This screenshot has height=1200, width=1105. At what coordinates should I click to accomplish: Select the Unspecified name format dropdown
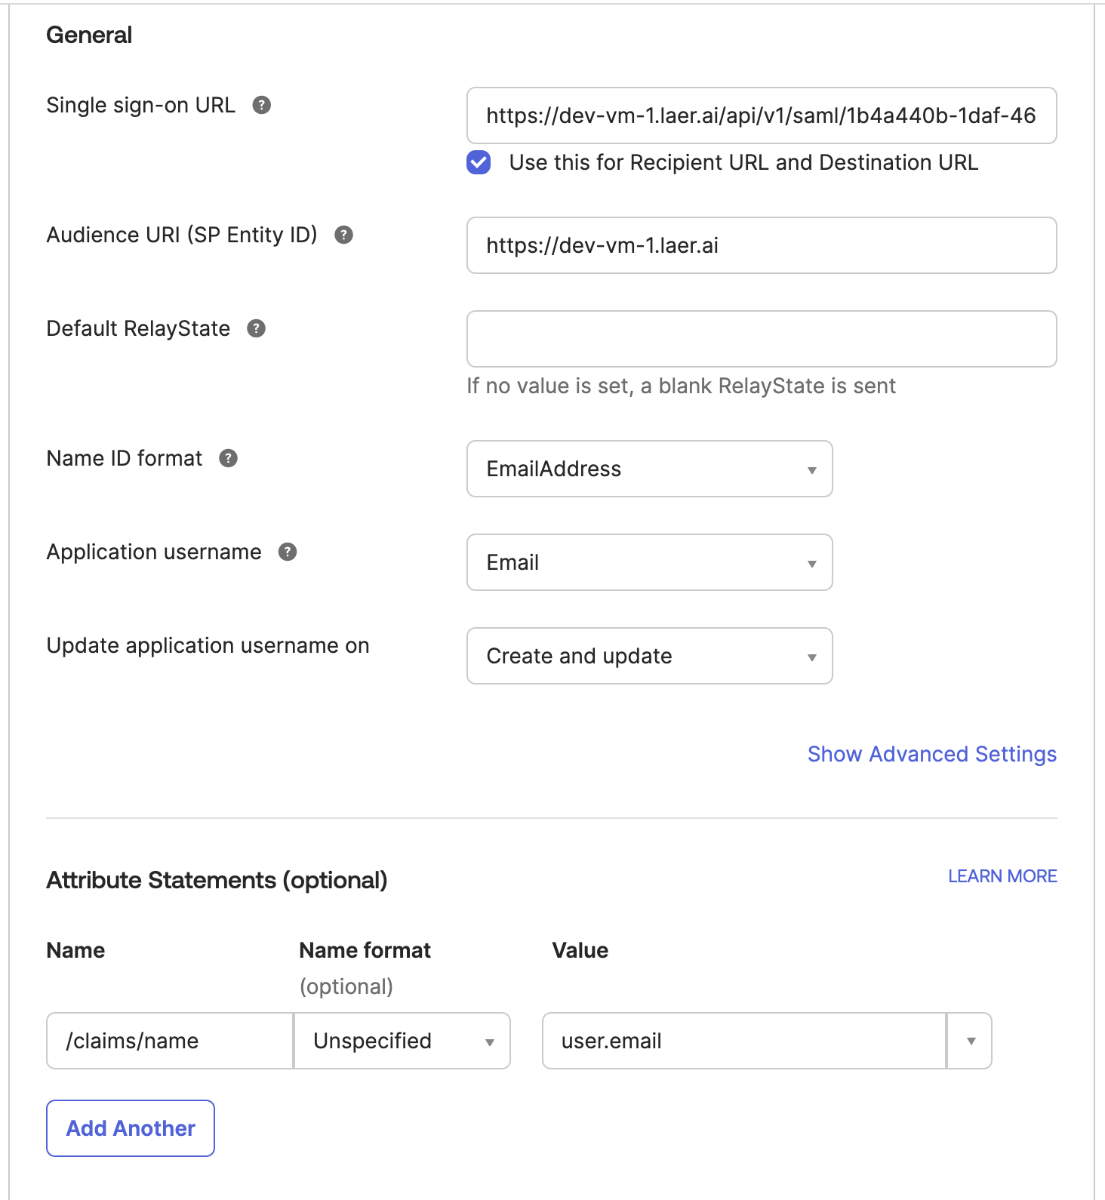coord(402,1041)
